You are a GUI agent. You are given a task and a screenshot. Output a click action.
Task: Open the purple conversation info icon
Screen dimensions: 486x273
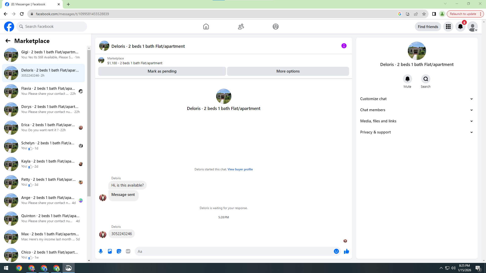tap(344, 46)
